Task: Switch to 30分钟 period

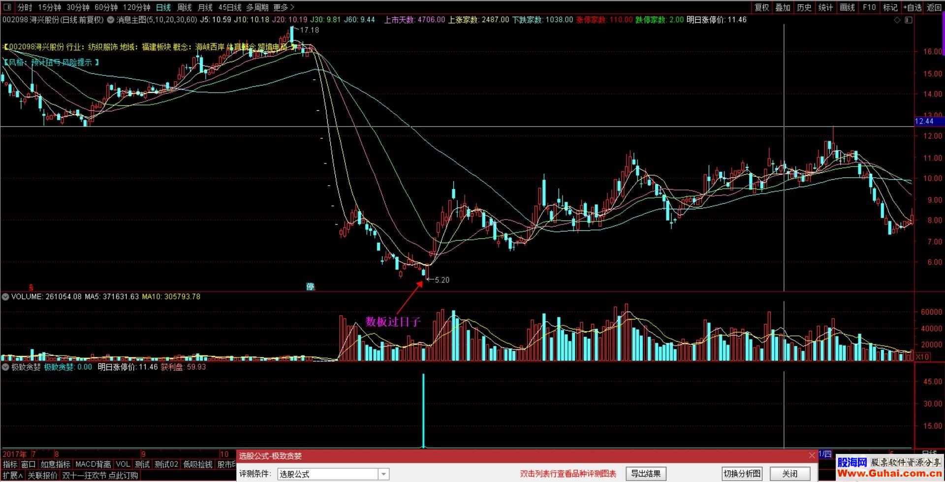Action: pyautogui.click(x=78, y=7)
